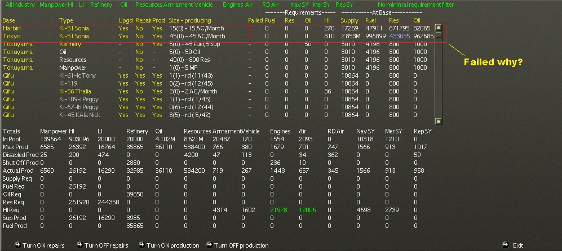The width and height of the screenshot is (562, 251).
Task: Click the Tokuyama Refinery type cell
Action: (x=70, y=44)
